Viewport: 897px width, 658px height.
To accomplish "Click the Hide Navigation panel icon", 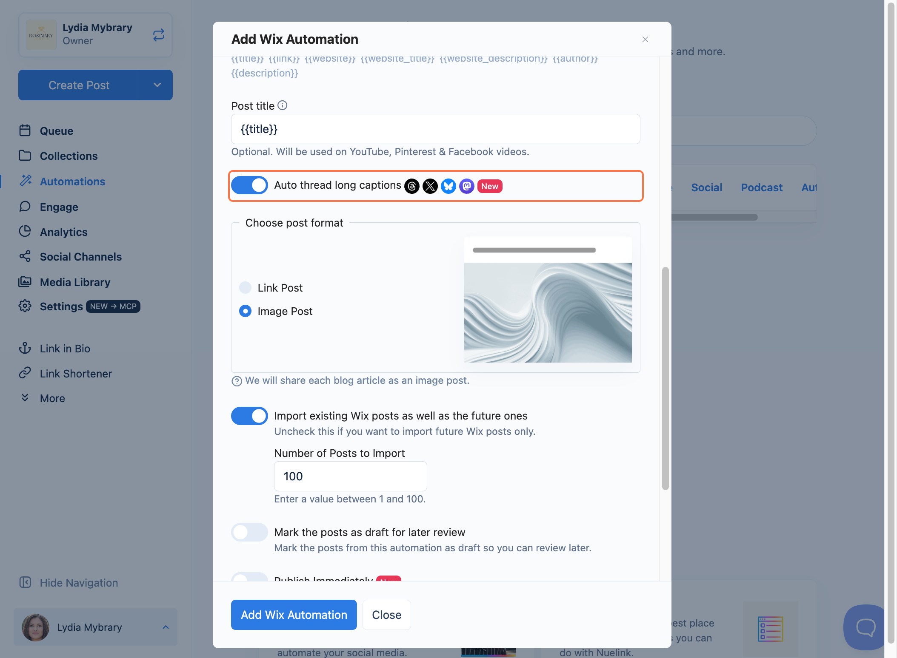I will coord(25,582).
